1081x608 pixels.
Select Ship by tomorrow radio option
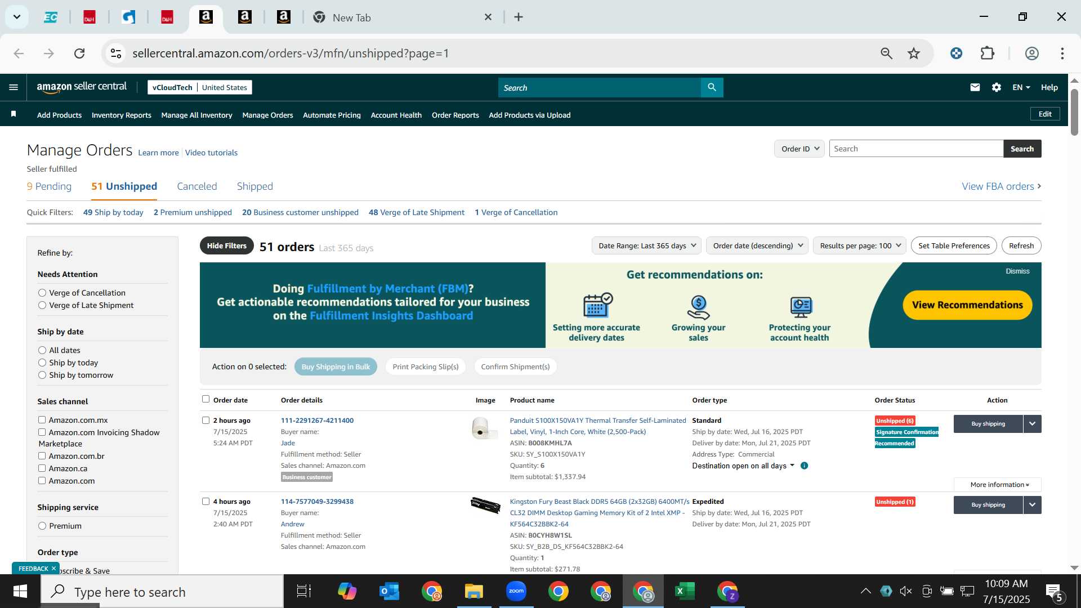click(42, 375)
